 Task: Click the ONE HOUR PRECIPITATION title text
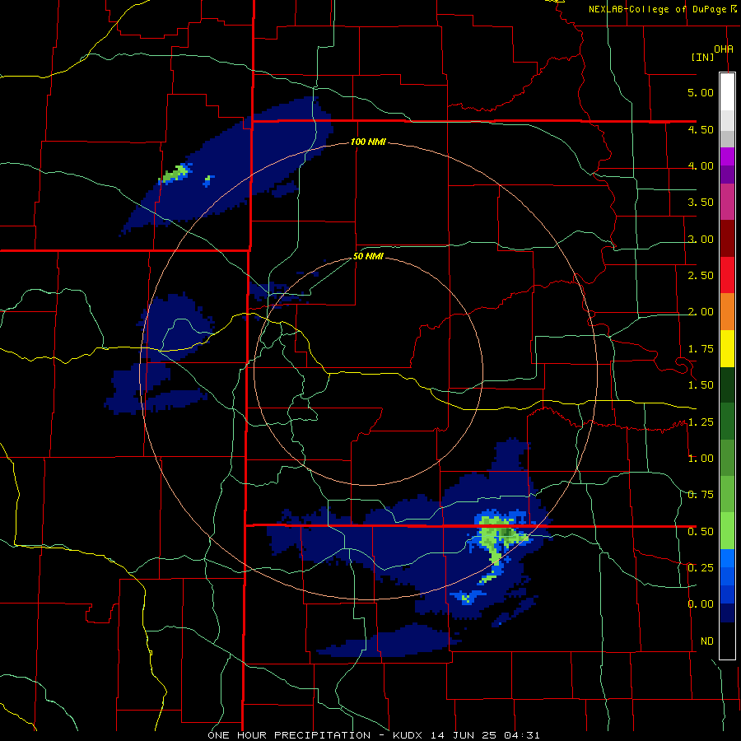(289, 735)
